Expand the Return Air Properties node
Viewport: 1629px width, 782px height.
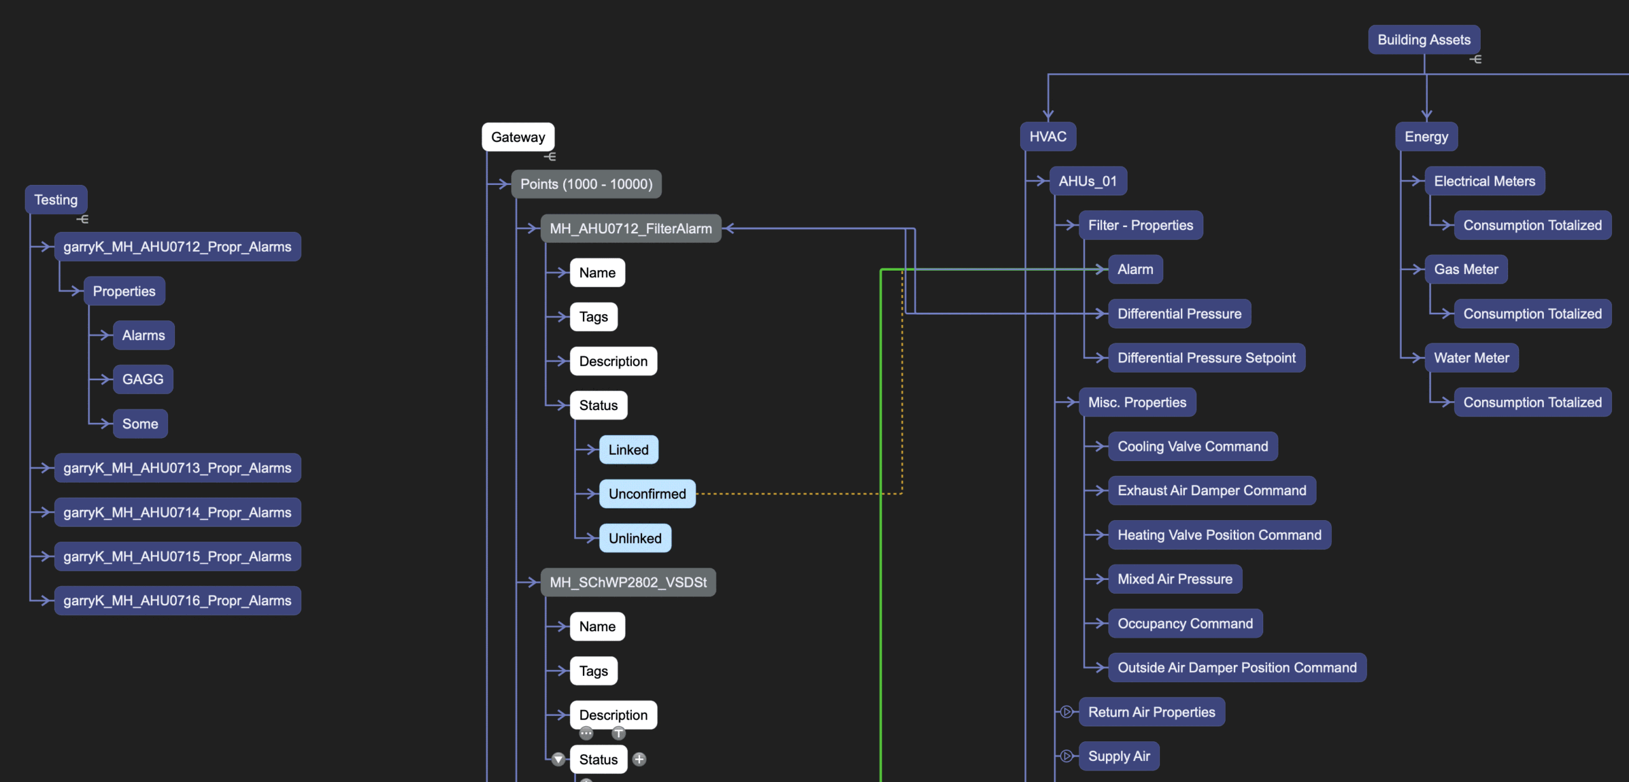[x=1066, y=712]
